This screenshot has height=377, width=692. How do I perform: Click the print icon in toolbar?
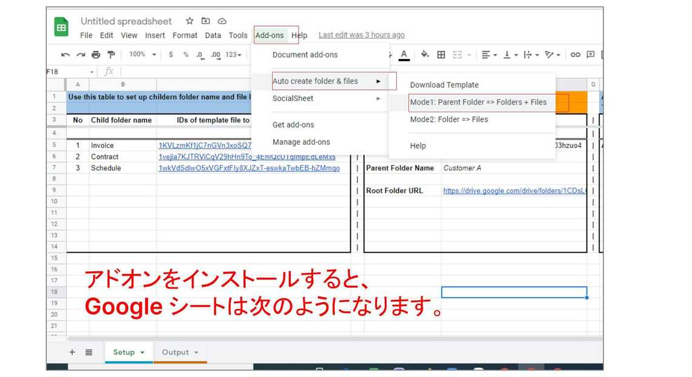[96, 55]
